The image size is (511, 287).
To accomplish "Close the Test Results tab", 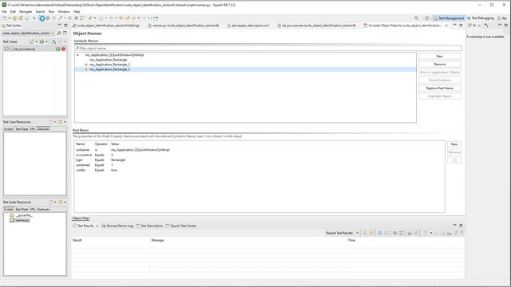I will point(97,226).
